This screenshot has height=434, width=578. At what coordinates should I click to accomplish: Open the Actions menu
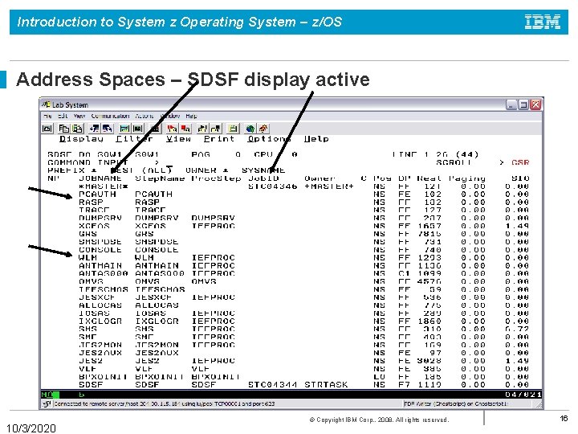(144, 116)
